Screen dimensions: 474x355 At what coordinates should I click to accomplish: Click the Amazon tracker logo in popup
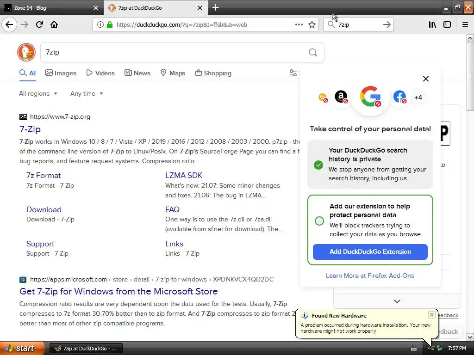341,97
